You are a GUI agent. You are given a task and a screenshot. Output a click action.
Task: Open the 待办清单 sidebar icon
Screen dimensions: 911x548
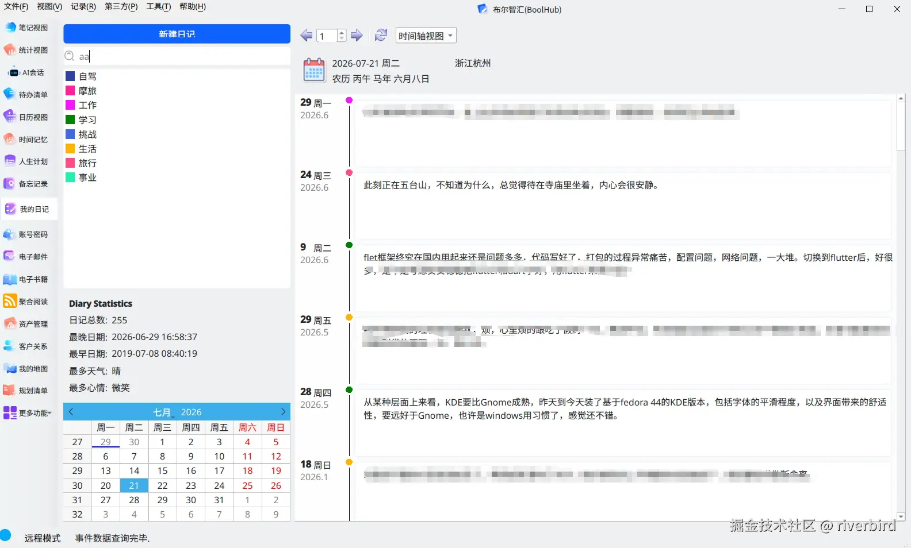click(x=10, y=95)
